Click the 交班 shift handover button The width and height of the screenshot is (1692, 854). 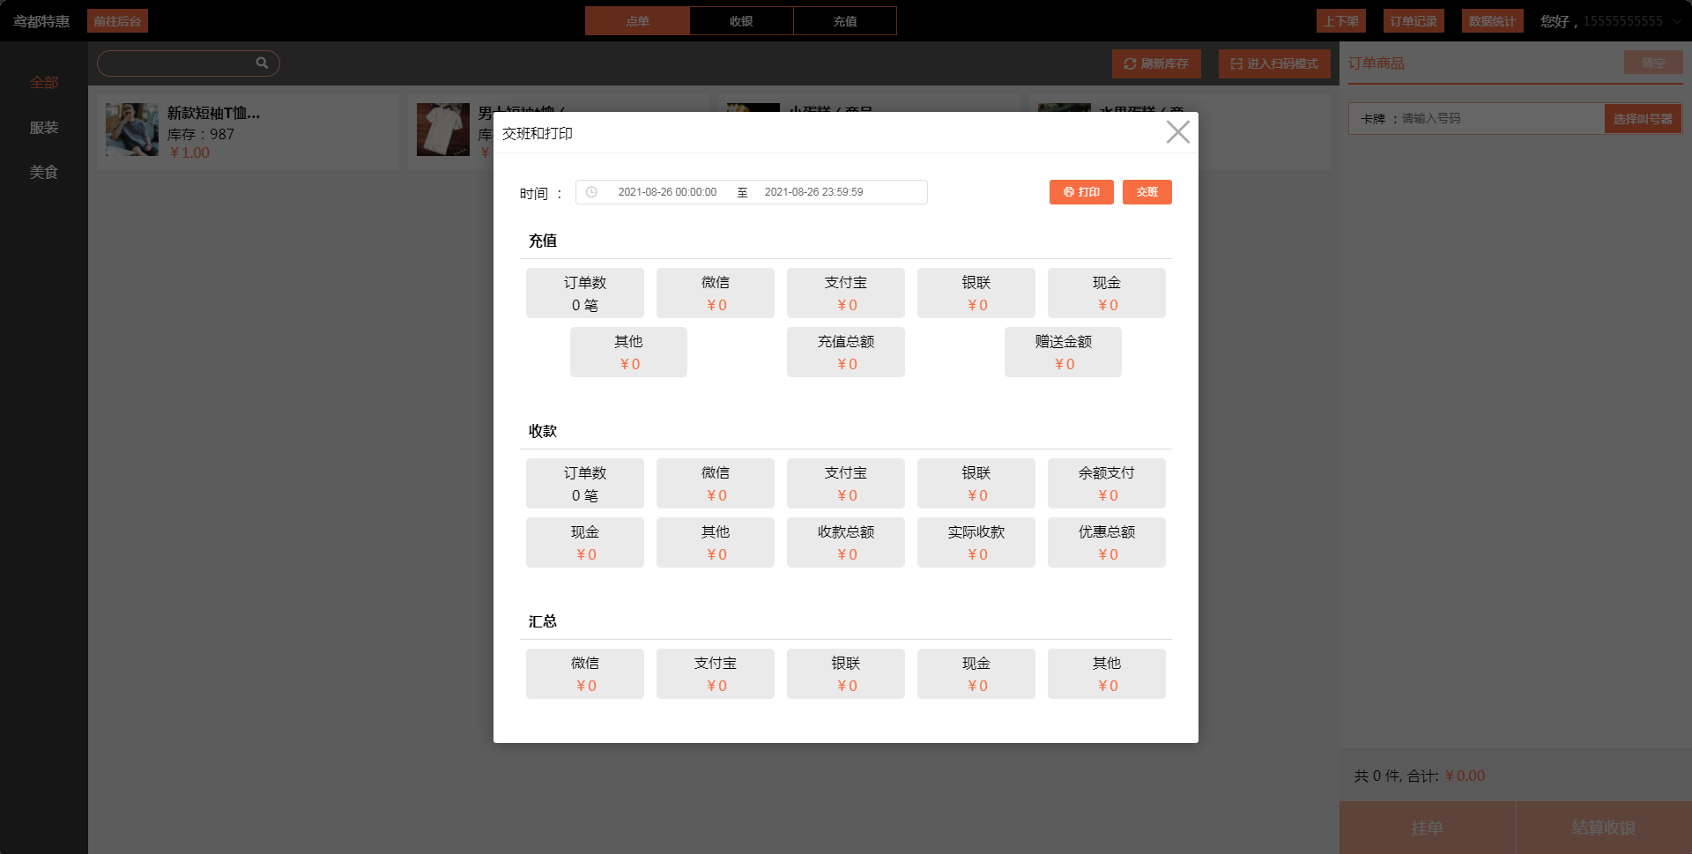pyautogui.click(x=1147, y=192)
